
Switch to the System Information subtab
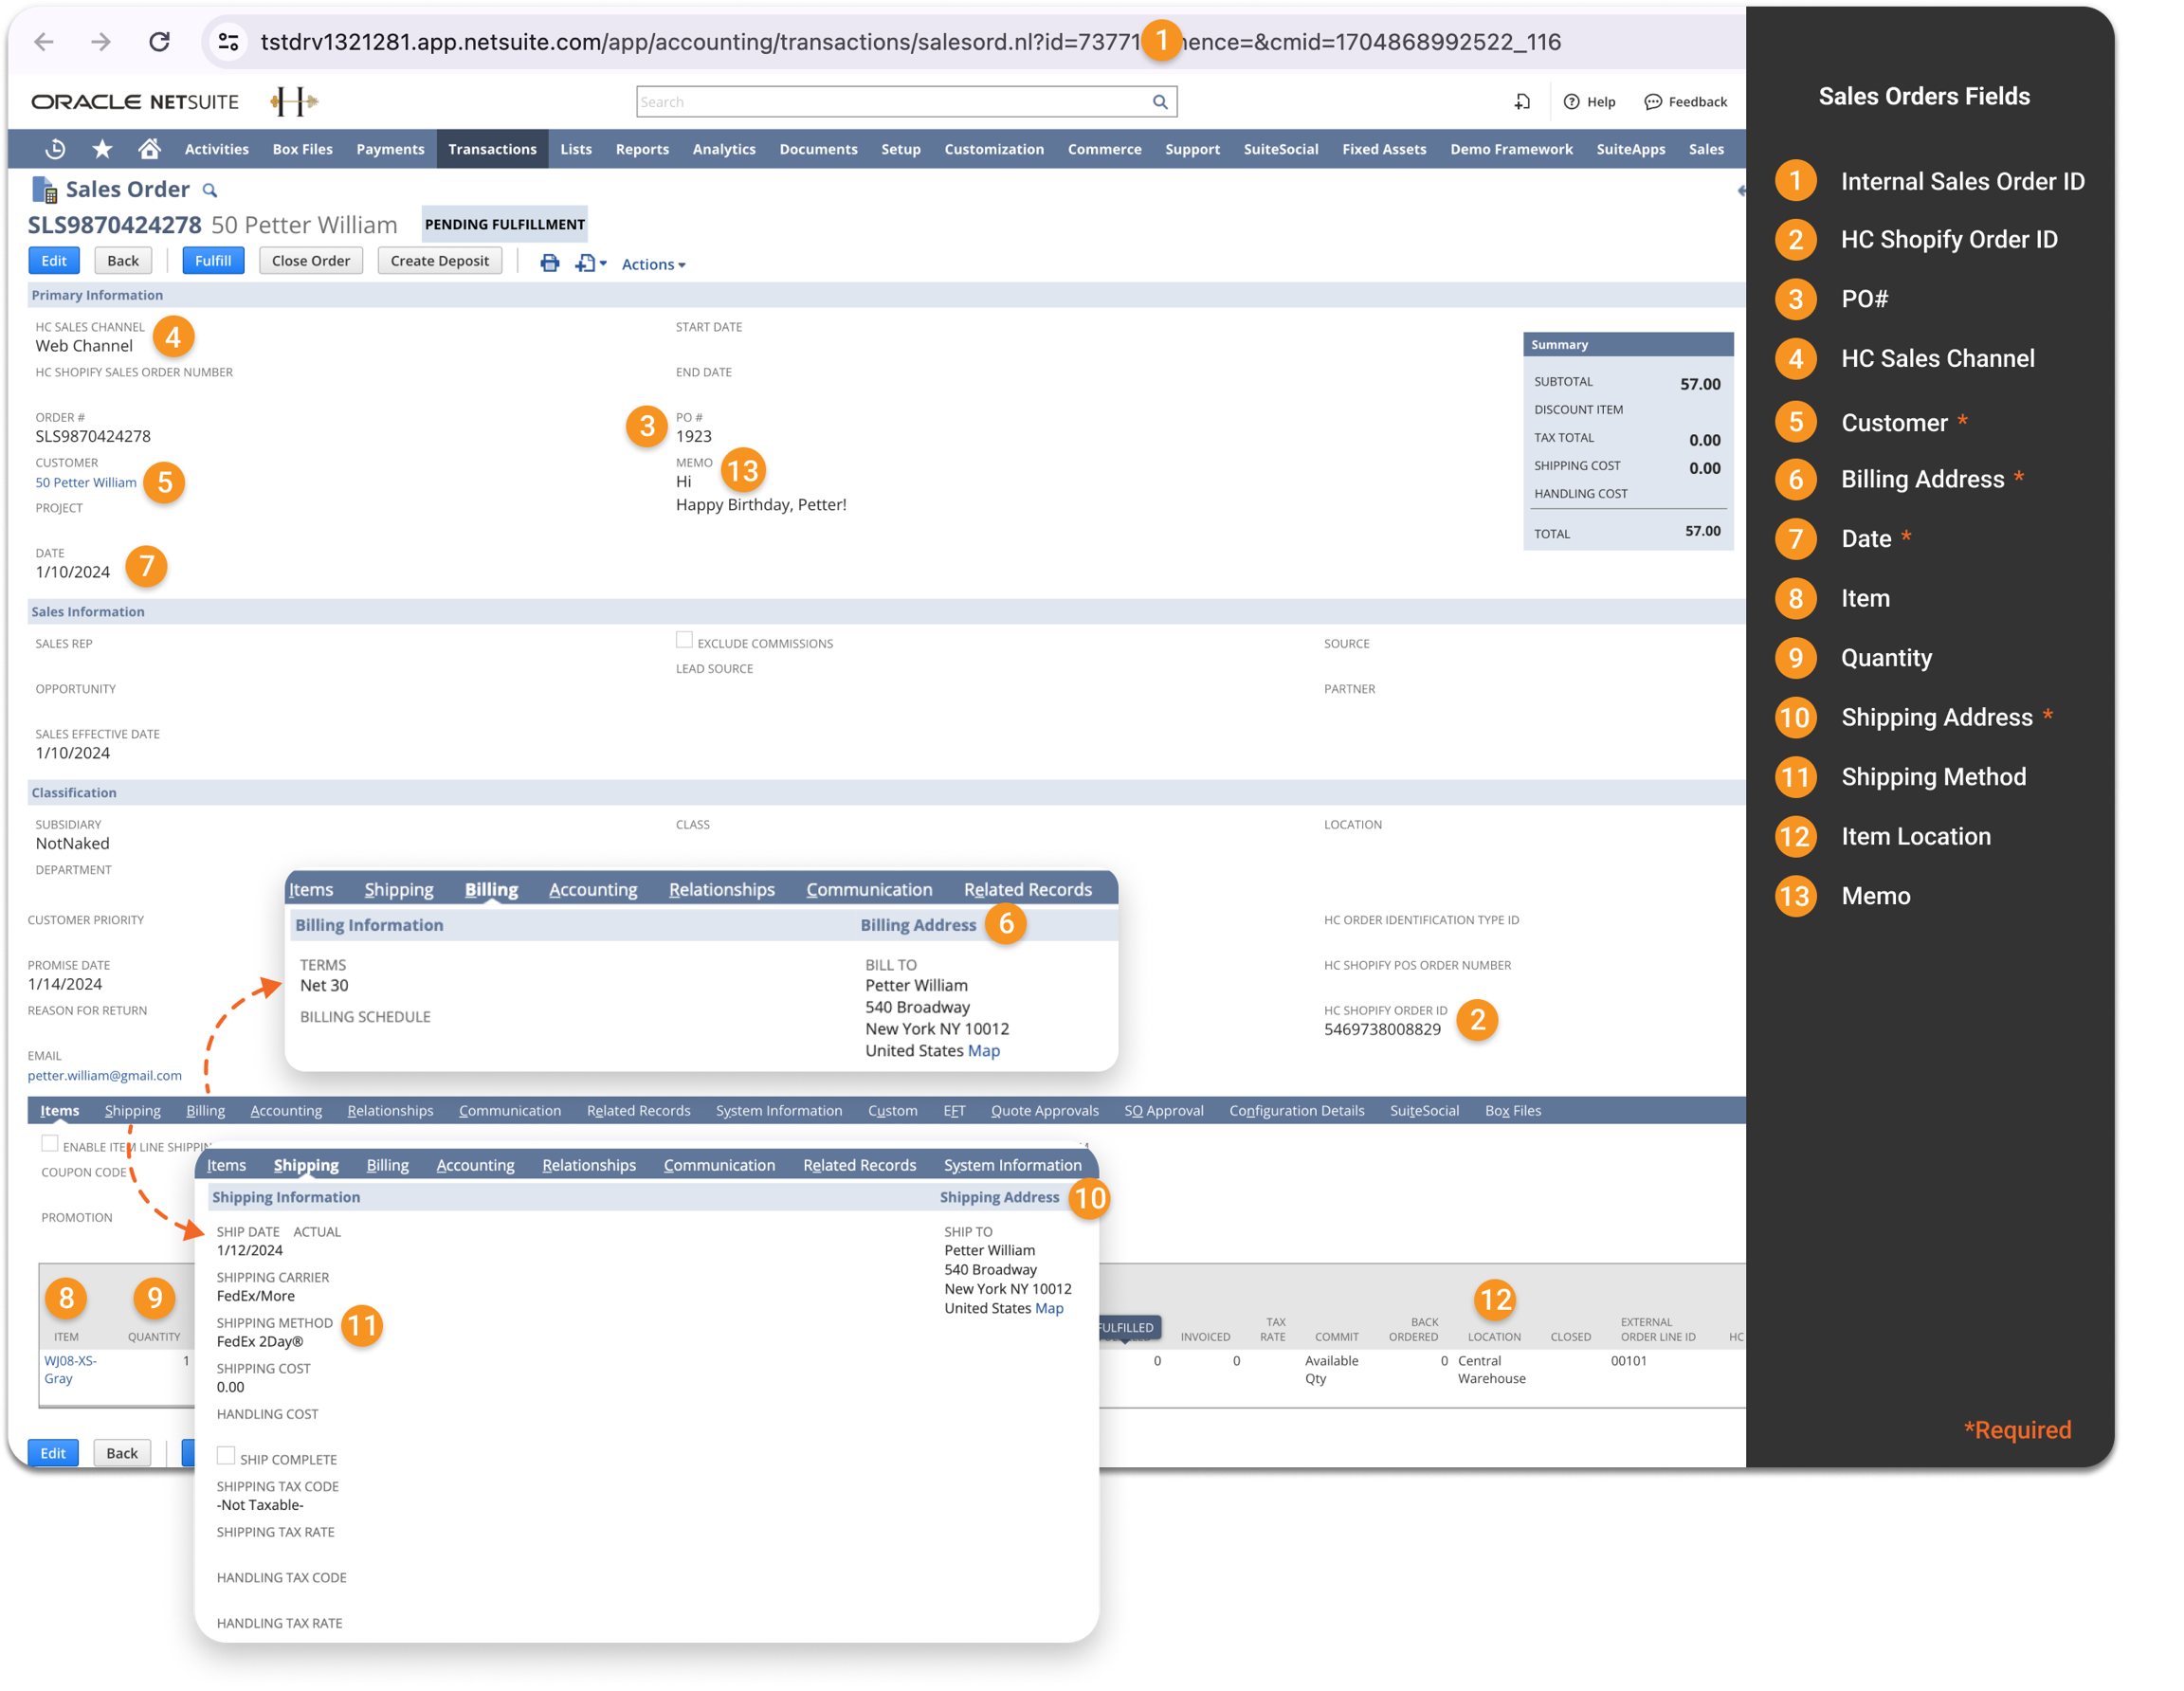(779, 1111)
